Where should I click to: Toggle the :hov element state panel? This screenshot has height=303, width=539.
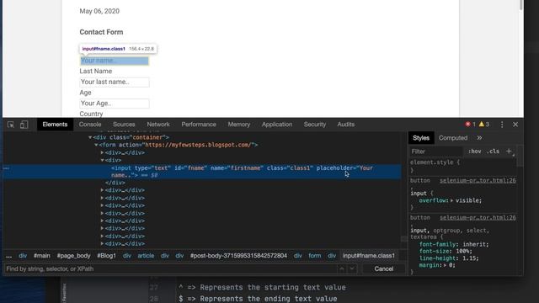475,151
